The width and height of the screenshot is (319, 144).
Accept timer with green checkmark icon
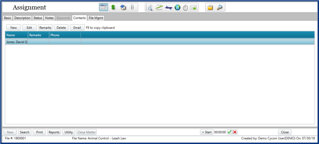click(x=229, y=132)
